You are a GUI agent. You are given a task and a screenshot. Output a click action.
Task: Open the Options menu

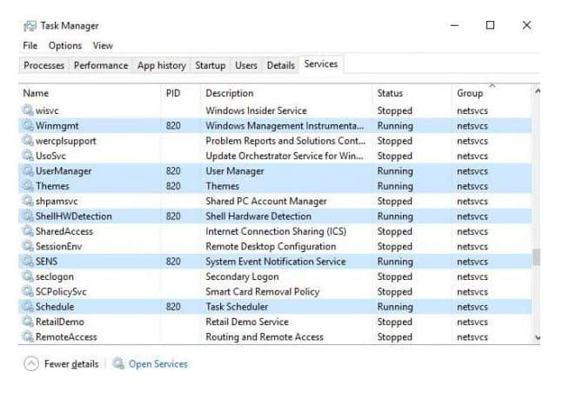pyautogui.click(x=65, y=45)
